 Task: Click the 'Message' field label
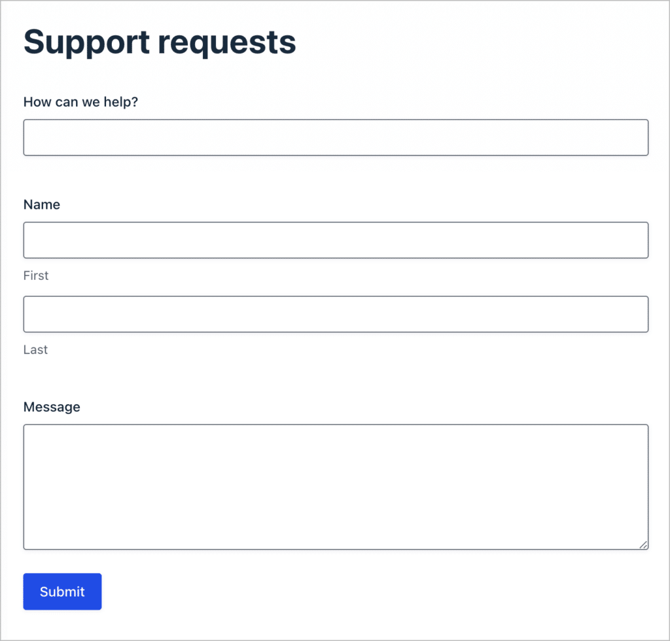[x=52, y=406]
